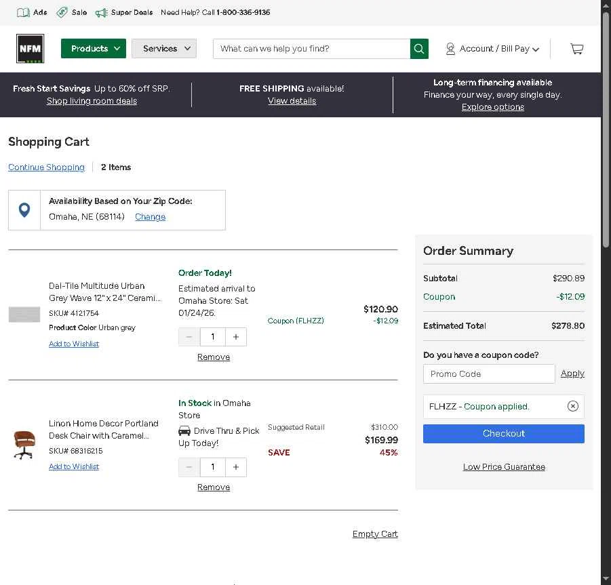Add Dal-Tile tile to Wishlist

coord(74,344)
